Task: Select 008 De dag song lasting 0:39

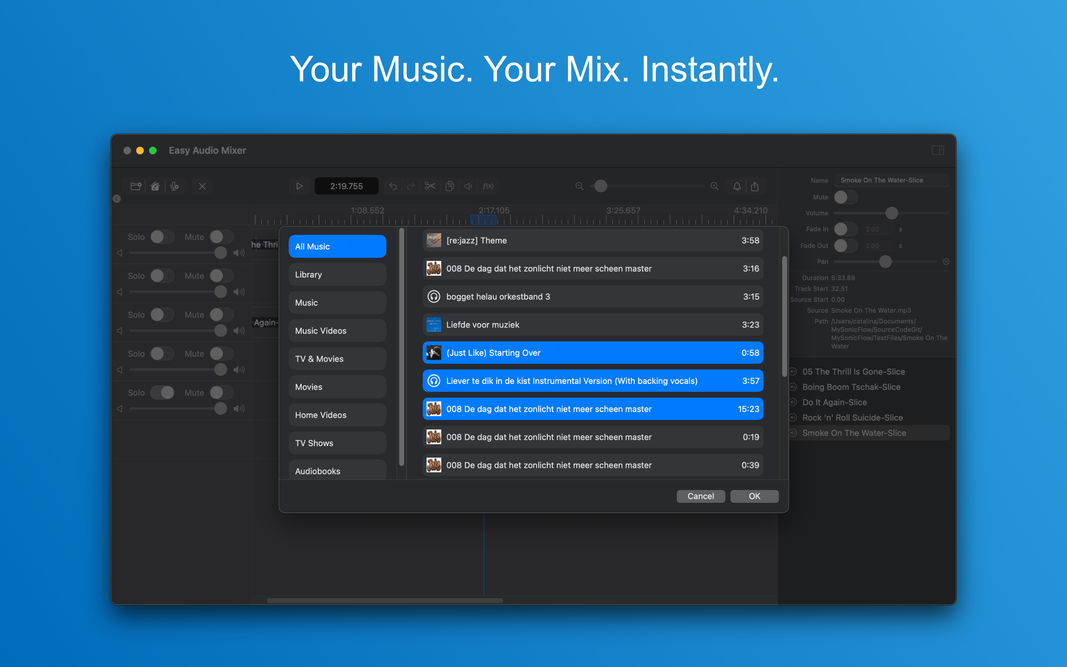Action: pos(593,465)
